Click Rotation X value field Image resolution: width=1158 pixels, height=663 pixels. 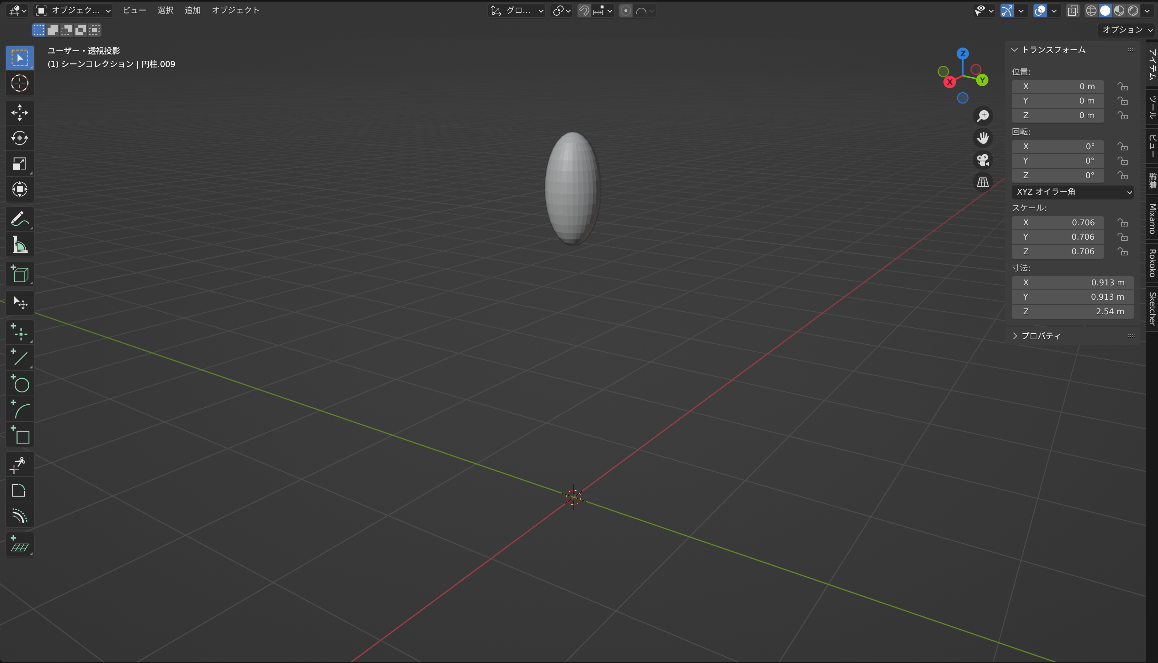[x=1058, y=146]
